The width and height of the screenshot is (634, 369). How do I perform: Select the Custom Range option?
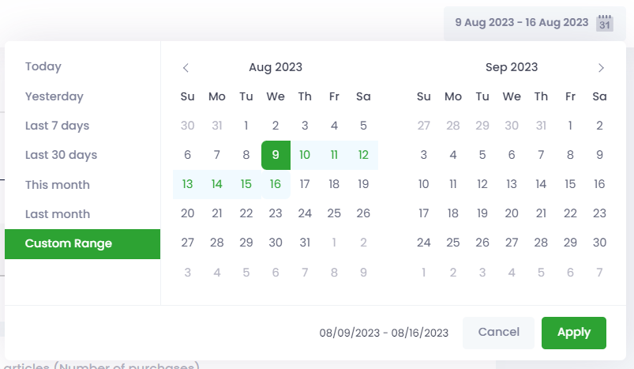coord(68,243)
